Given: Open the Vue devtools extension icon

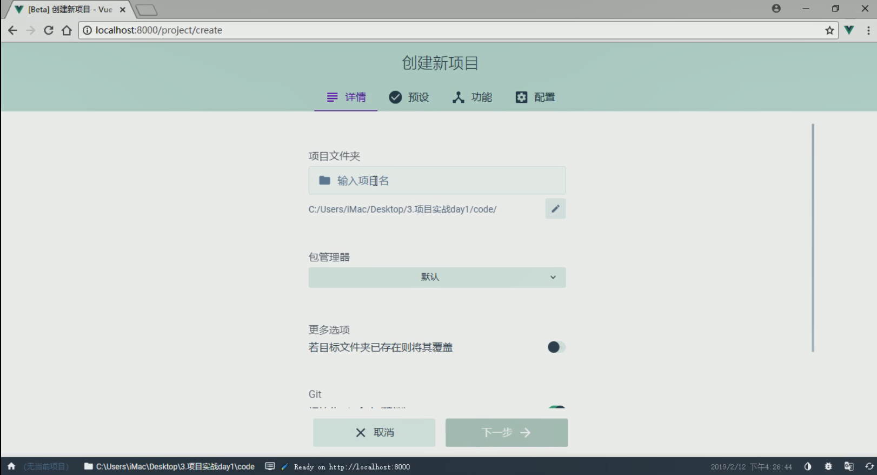Looking at the screenshot, I should (849, 30).
